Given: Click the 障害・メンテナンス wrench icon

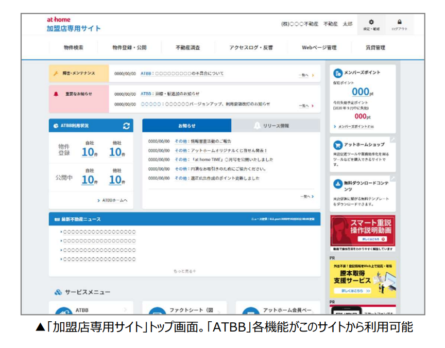Looking at the screenshot, I should (x=55, y=72).
